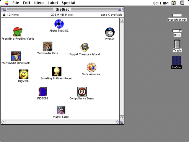Image resolution: width=189 pixels, height=142 pixels.
Task: Click the '12 items' status text
Action: (x=13, y=15)
